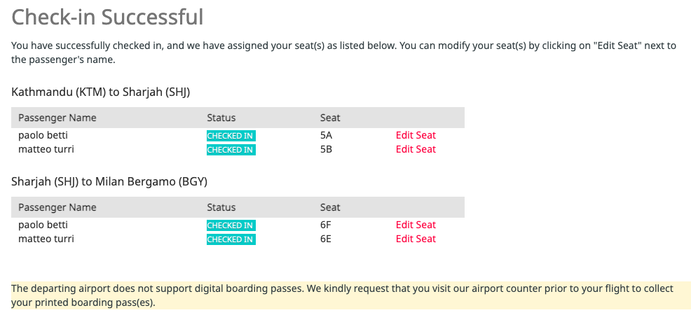Select the Check-in Successful heading
Screen dimensions: 698x315
(x=107, y=17)
